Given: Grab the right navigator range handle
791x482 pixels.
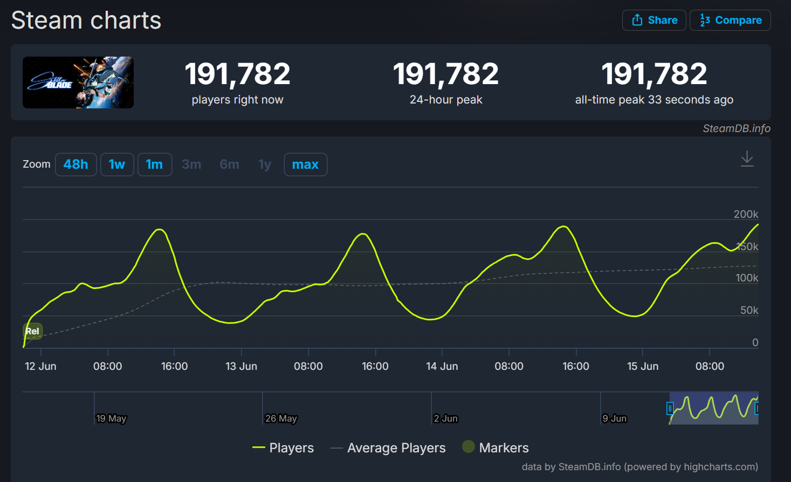Looking at the screenshot, I should point(757,408).
